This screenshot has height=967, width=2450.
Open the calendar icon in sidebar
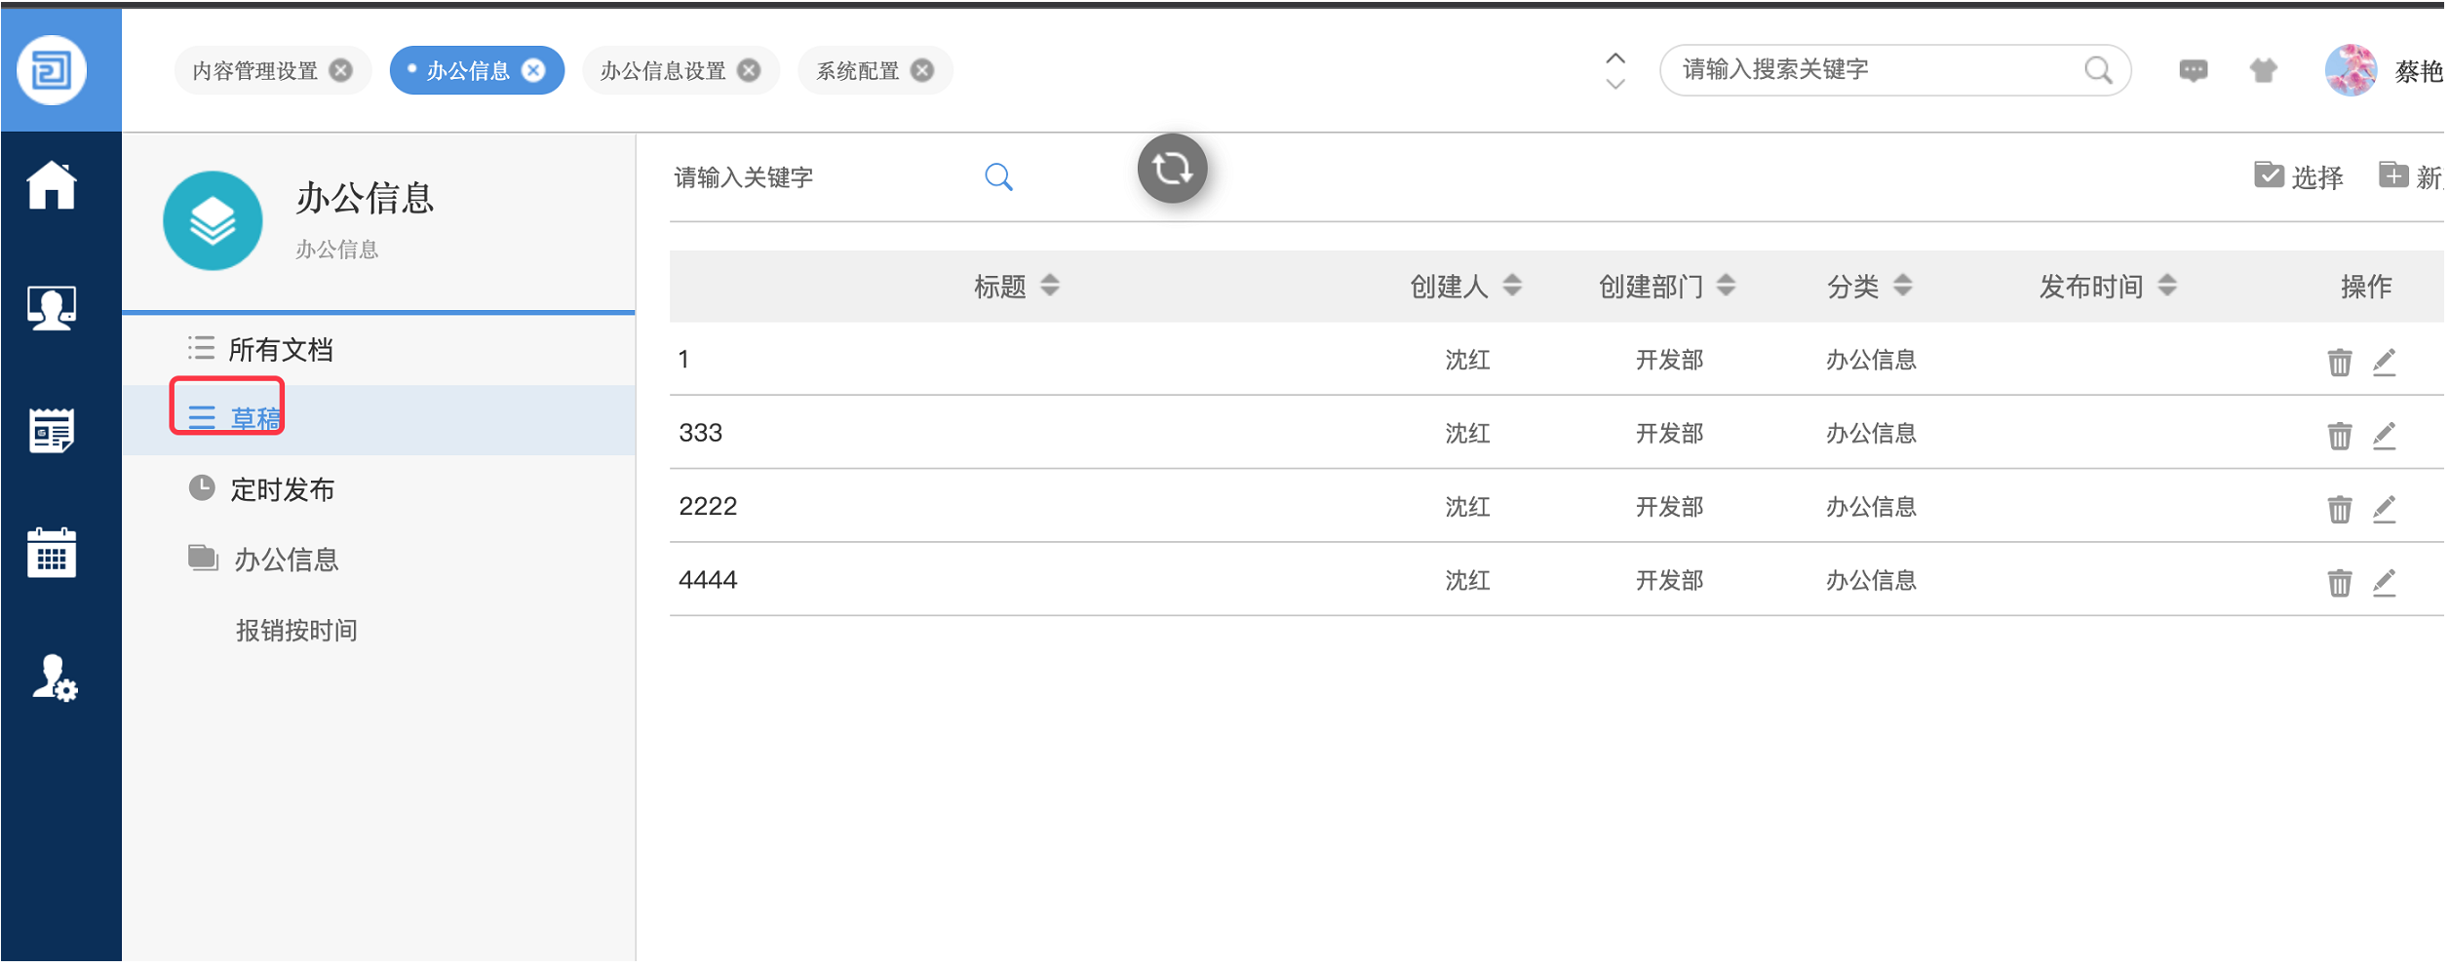pyautogui.click(x=52, y=554)
